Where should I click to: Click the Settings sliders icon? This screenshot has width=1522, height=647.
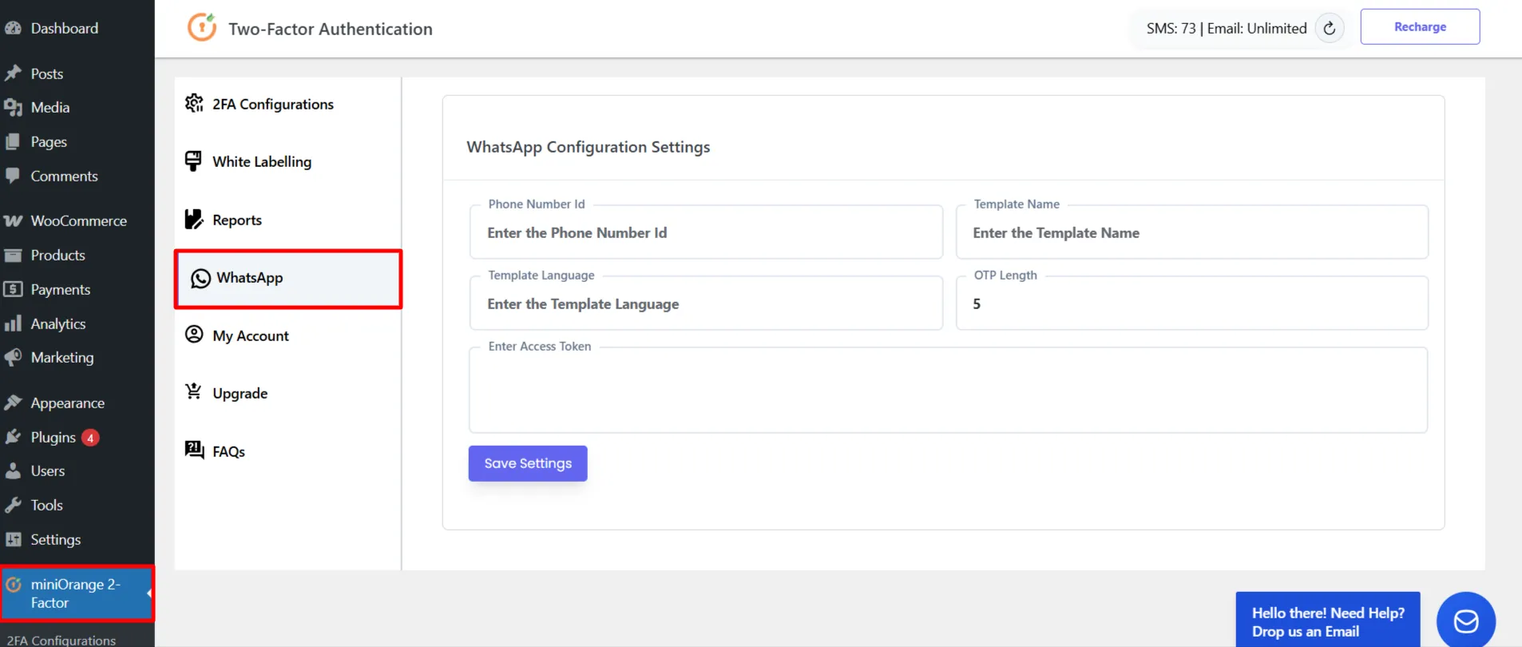pos(13,539)
